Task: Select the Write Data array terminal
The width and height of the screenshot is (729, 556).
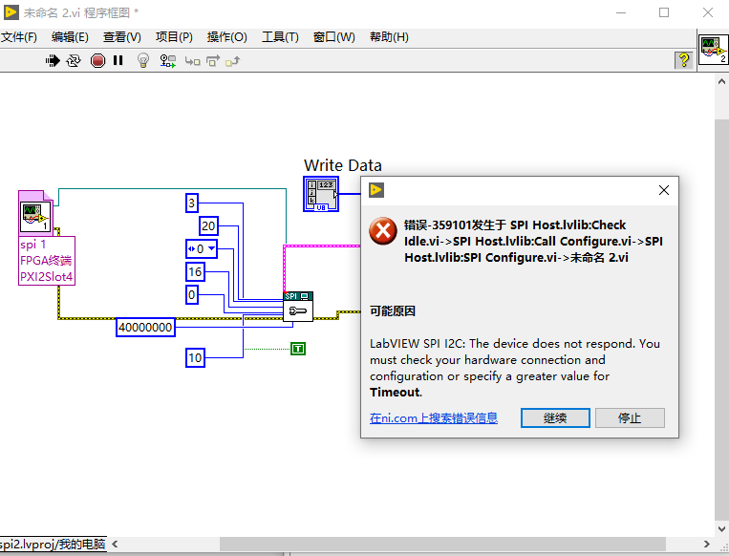Action: tap(321, 194)
